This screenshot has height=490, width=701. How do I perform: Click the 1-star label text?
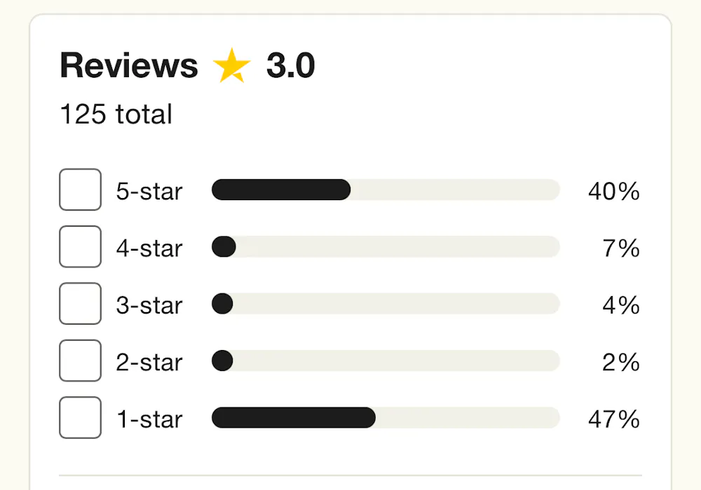coord(149,419)
